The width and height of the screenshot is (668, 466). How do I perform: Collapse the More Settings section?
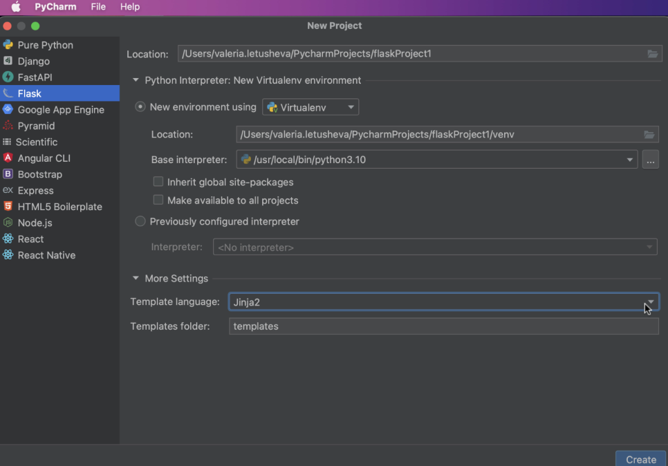[x=136, y=279]
